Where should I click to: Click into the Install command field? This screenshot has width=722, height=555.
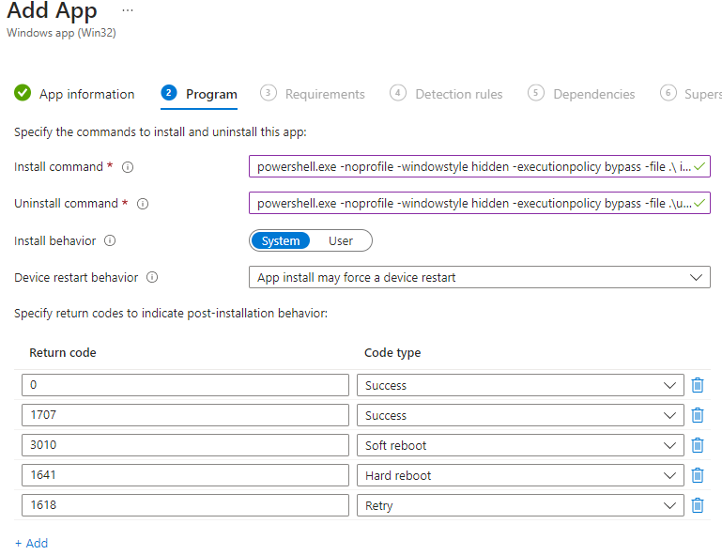pos(480,167)
